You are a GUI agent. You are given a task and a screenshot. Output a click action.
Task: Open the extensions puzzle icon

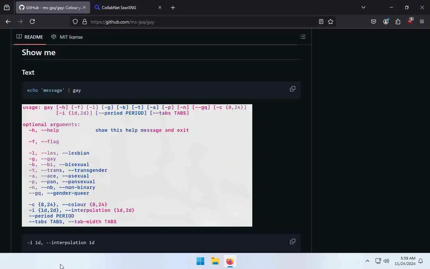click(x=398, y=22)
